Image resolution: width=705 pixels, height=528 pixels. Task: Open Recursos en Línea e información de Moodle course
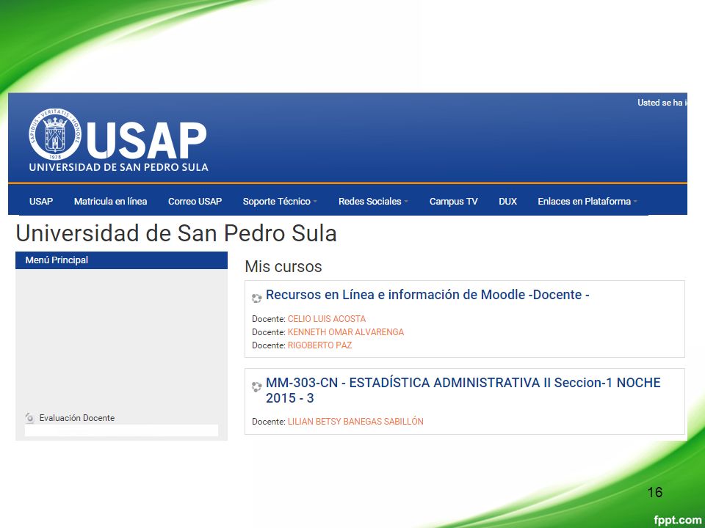[427, 295]
